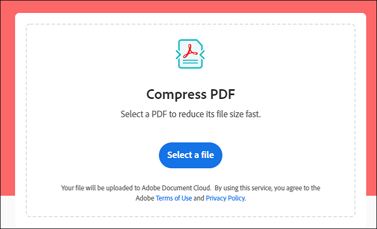Click the Adobe Document Cloud upload notice text
Viewport: 377px width, 229px height.
click(x=191, y=193)
